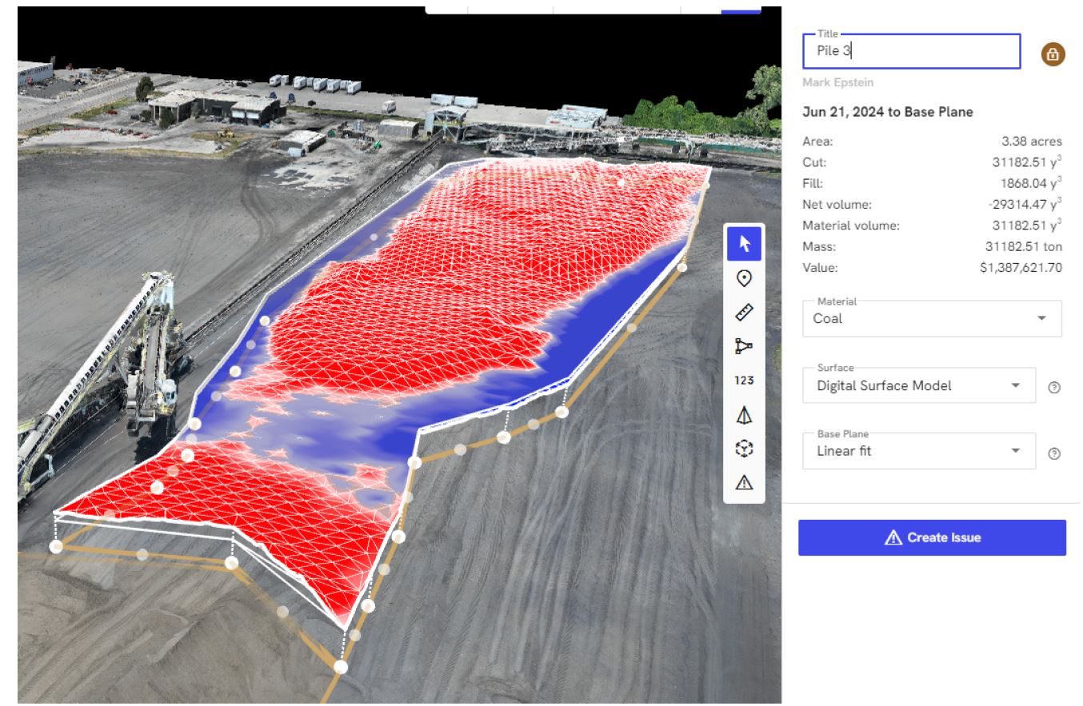This screenshot has width=1083, height=706.
Task: Expand the Surface dropdown arrow
Action: point(1016,385)
